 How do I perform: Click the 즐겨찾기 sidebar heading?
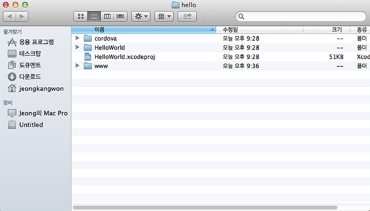12,32
